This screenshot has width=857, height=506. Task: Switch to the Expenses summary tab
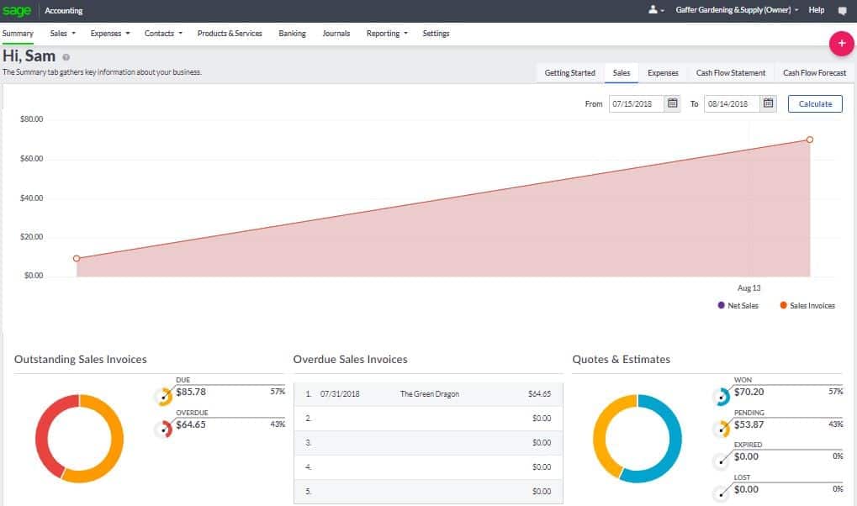(x=663, y=72)
